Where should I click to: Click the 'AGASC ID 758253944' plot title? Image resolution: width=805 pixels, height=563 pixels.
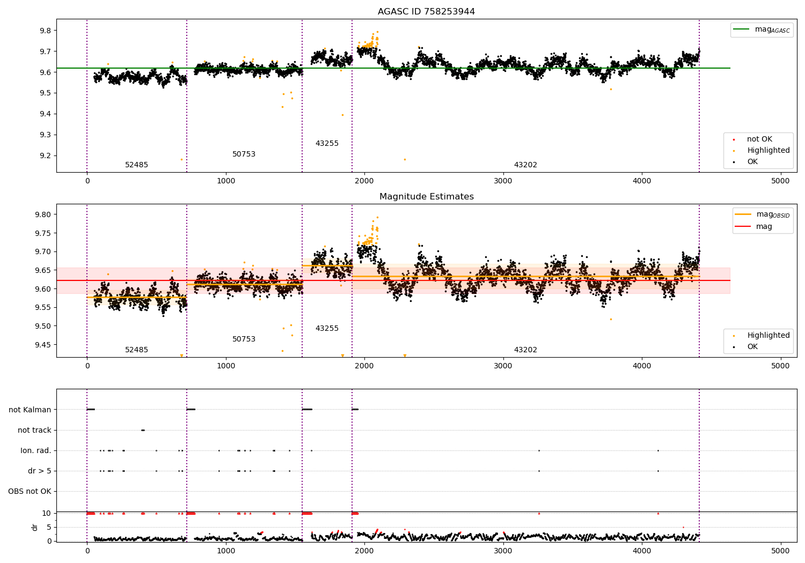point(426,12)
